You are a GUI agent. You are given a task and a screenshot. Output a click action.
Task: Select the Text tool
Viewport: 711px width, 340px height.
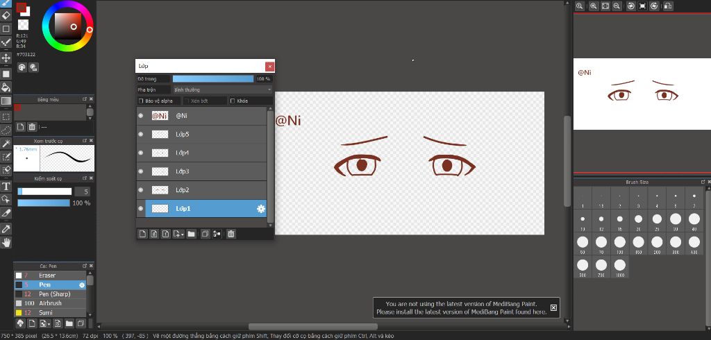click(6, 186)
